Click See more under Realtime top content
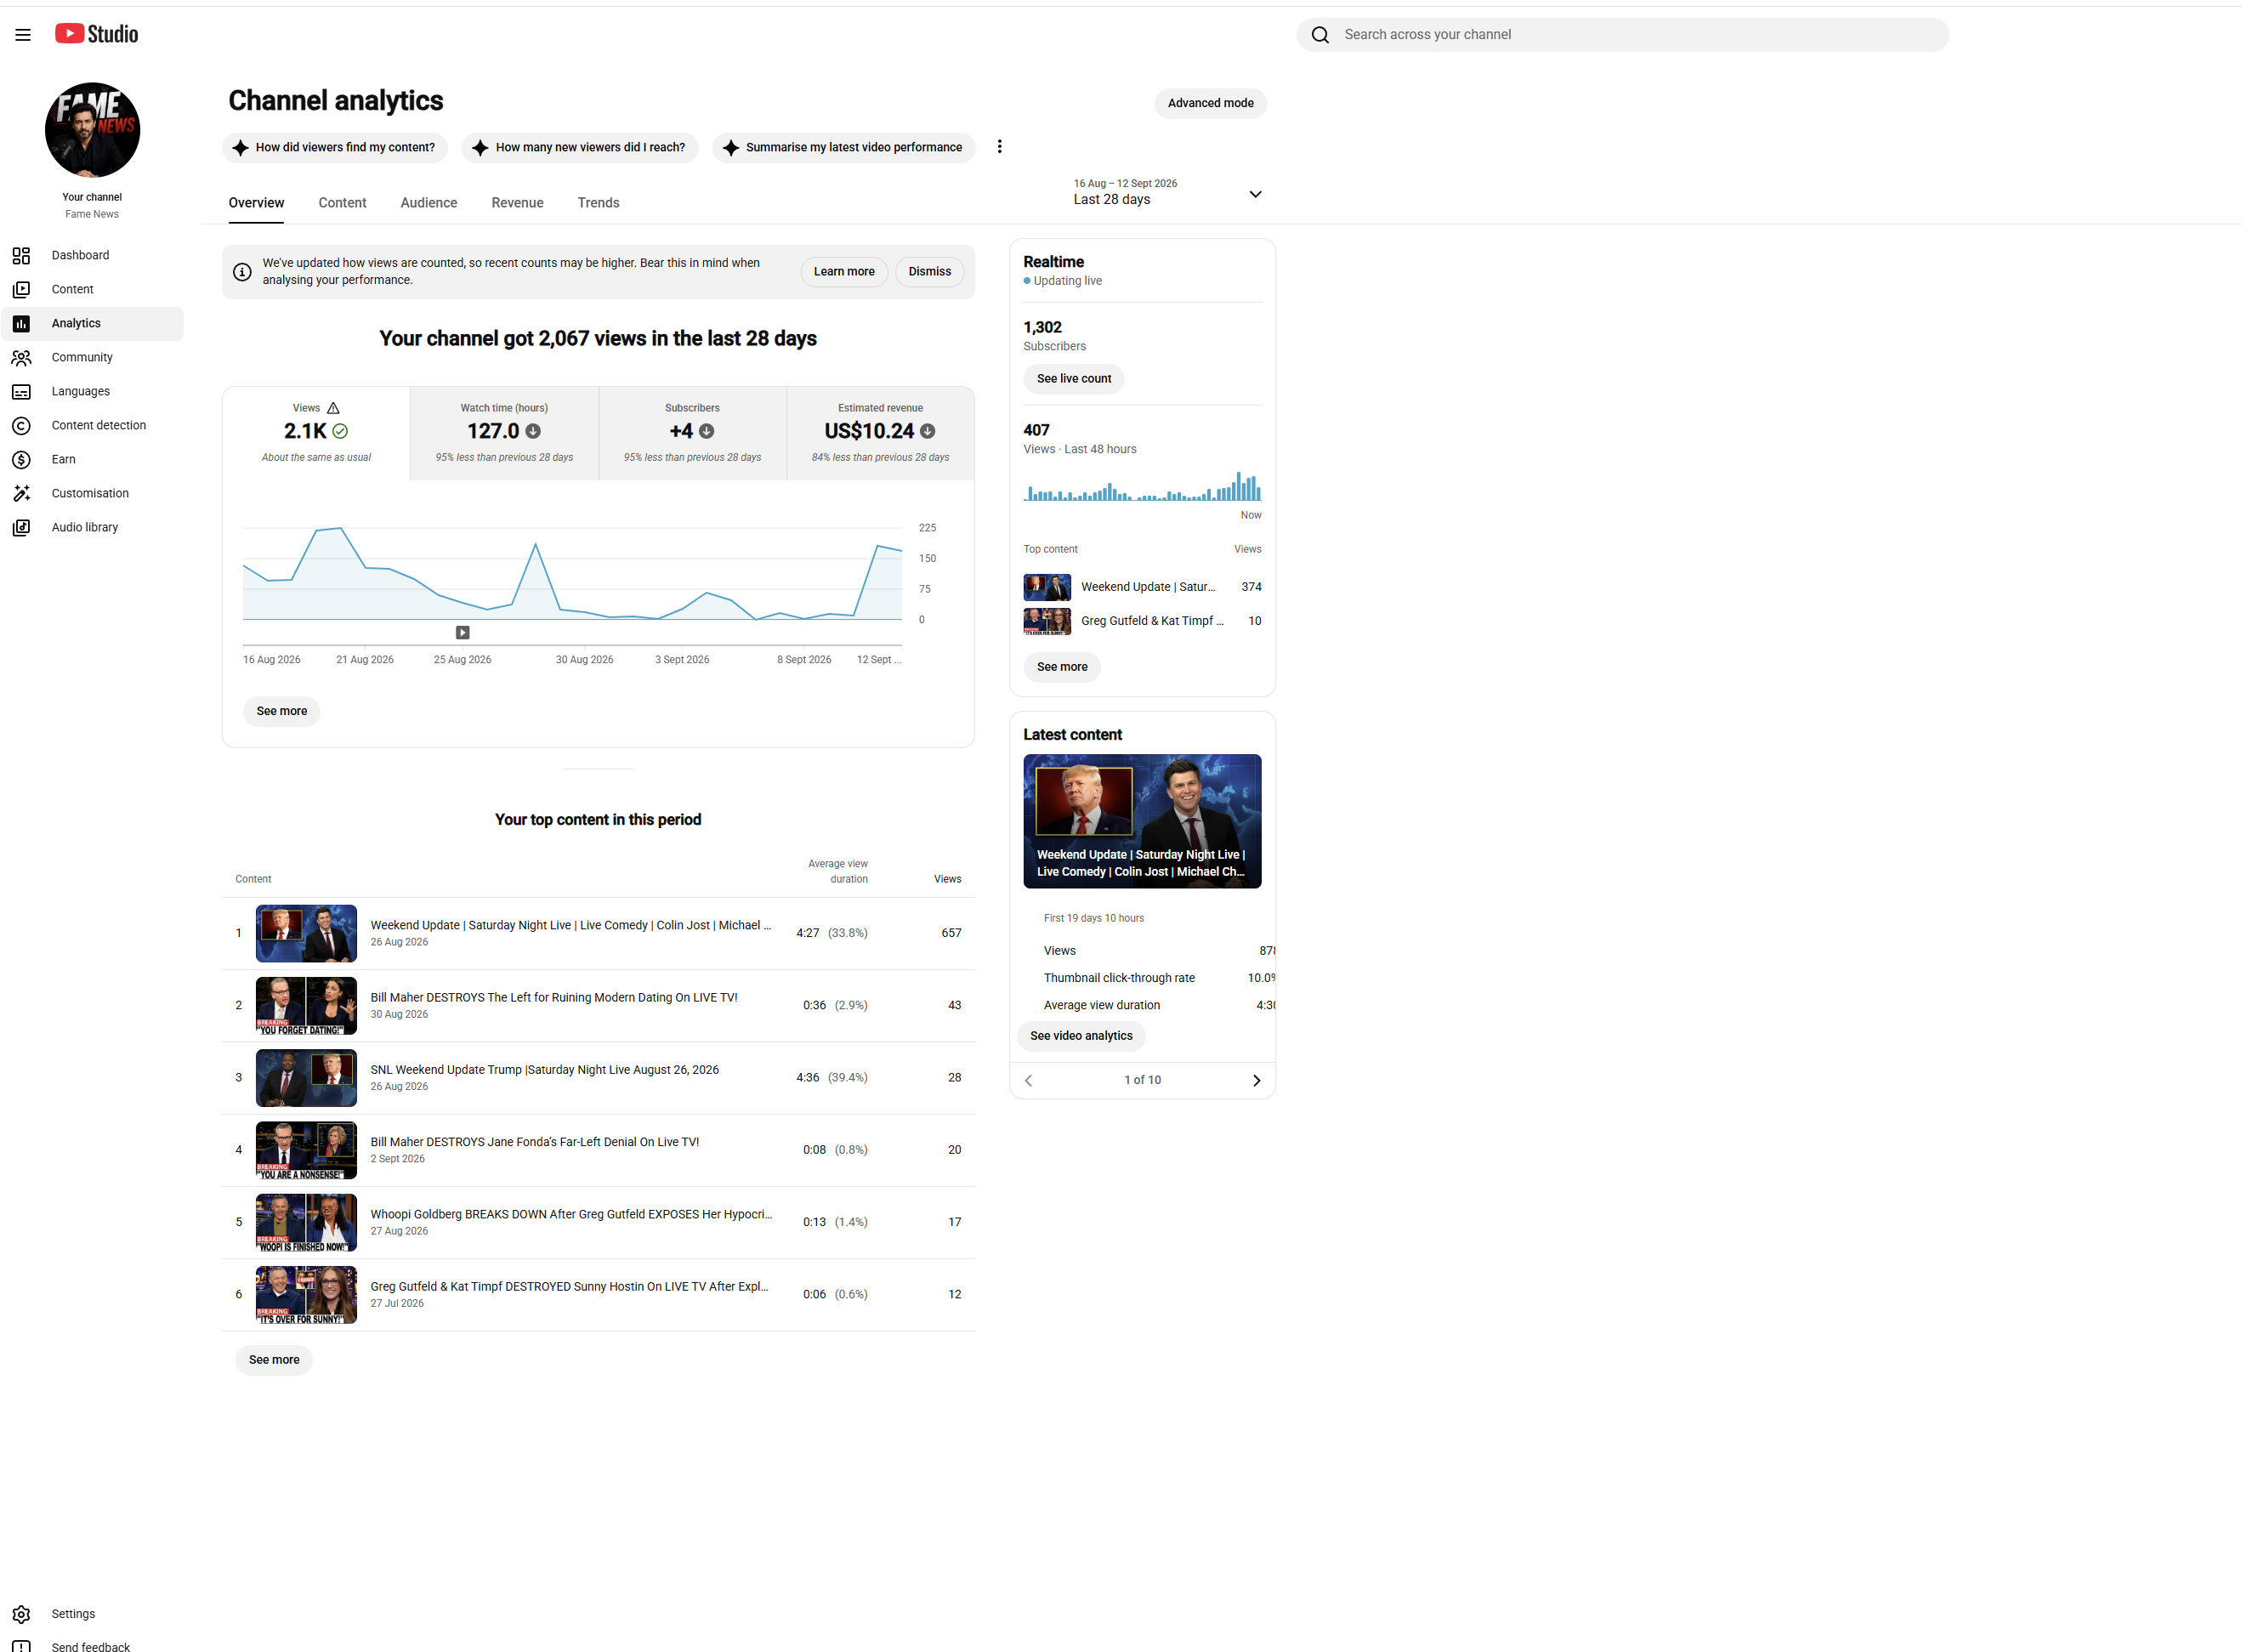 [x=1062, y=667]
